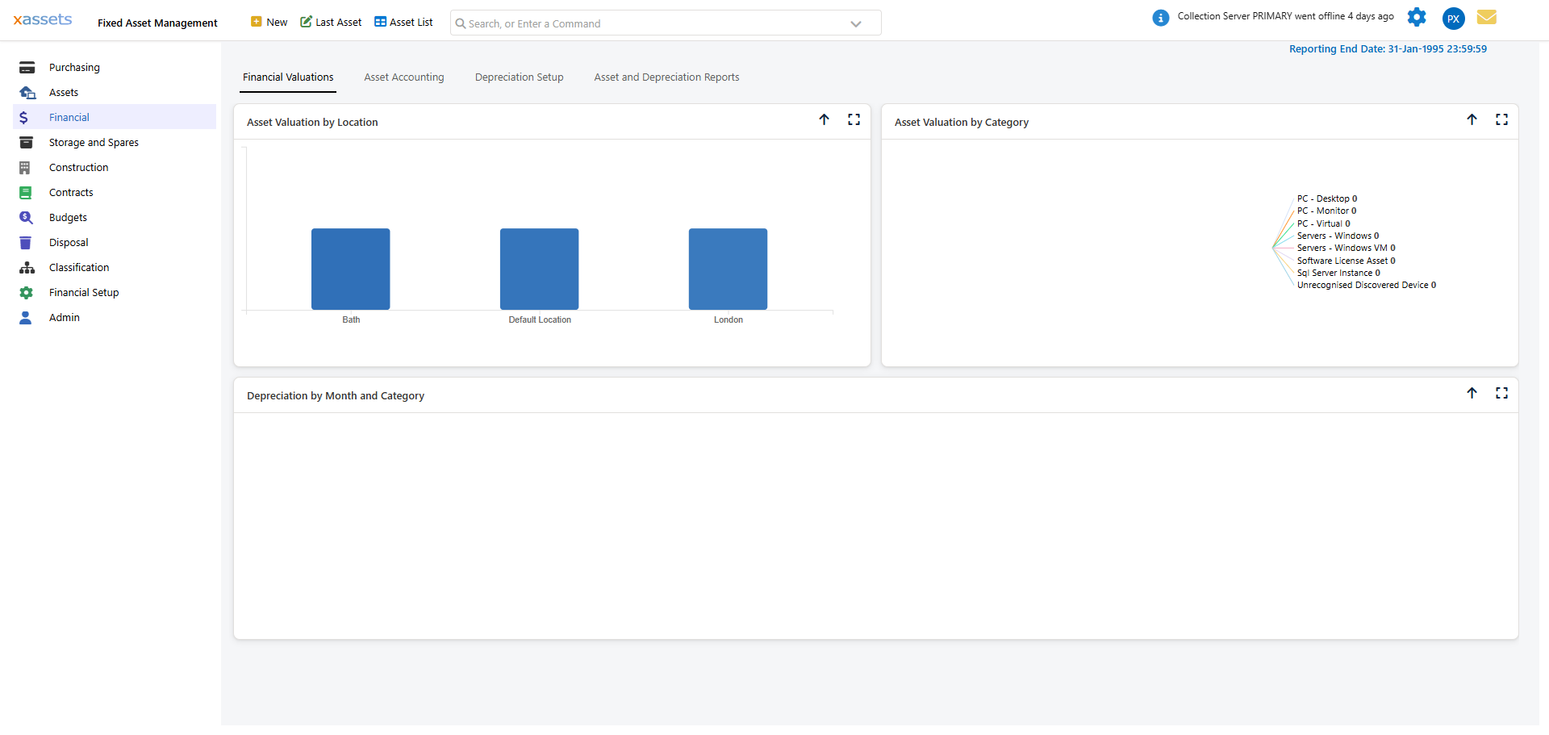The width and height of the screenshot is (1549, 735).
Task: Expand Depreciation by Month panel to fullscreen
Action: pyautogui.click(x=1502, y=393)
